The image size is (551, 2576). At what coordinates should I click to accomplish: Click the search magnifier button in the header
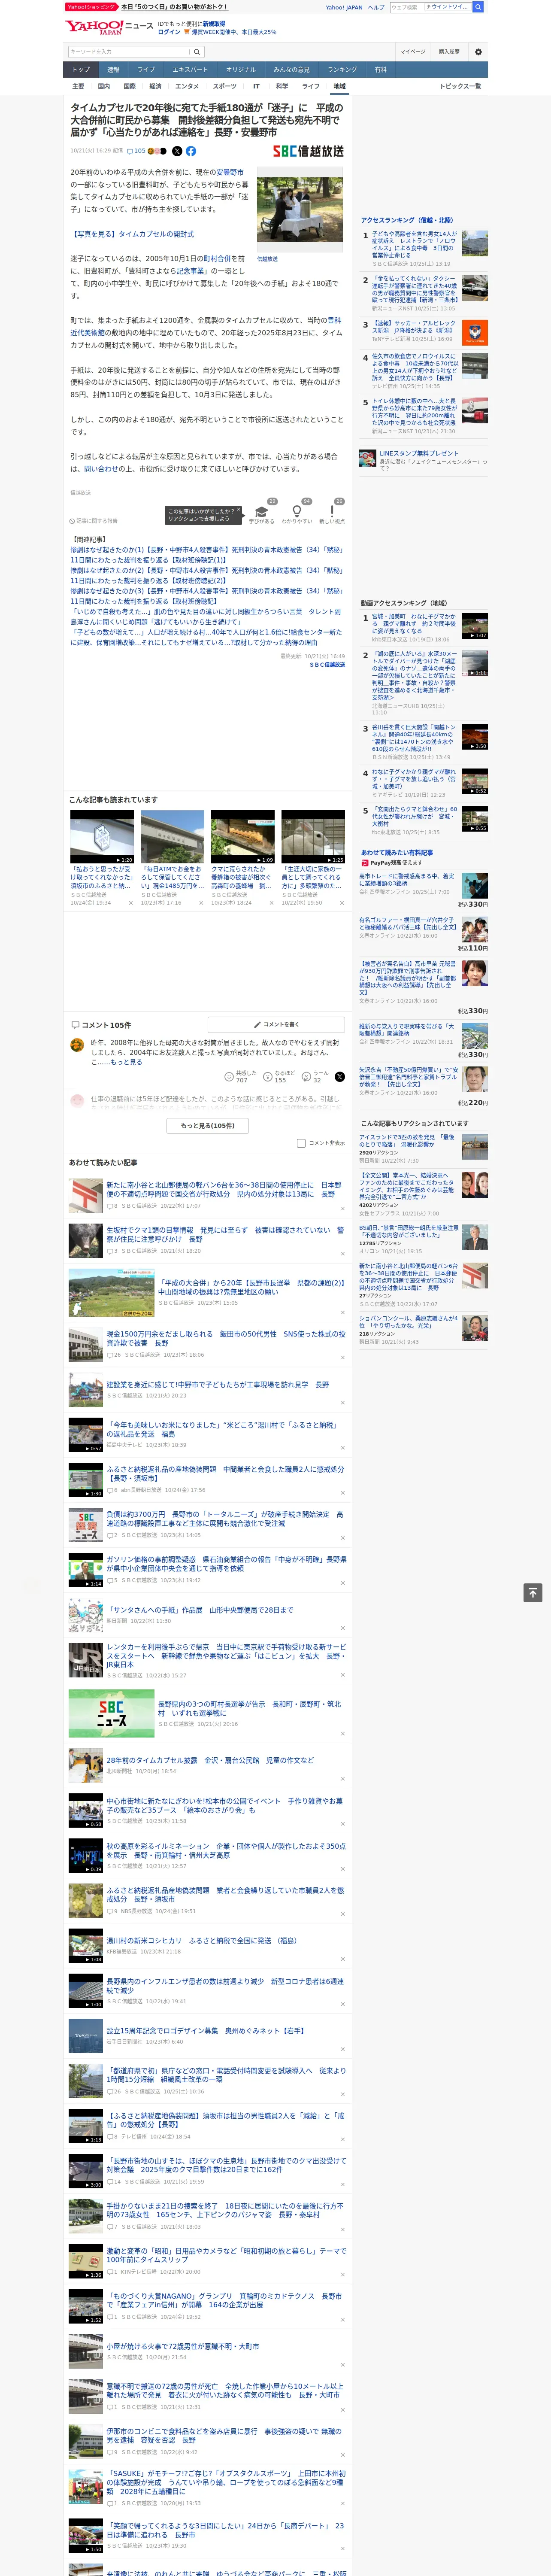[x=197, y=51]
